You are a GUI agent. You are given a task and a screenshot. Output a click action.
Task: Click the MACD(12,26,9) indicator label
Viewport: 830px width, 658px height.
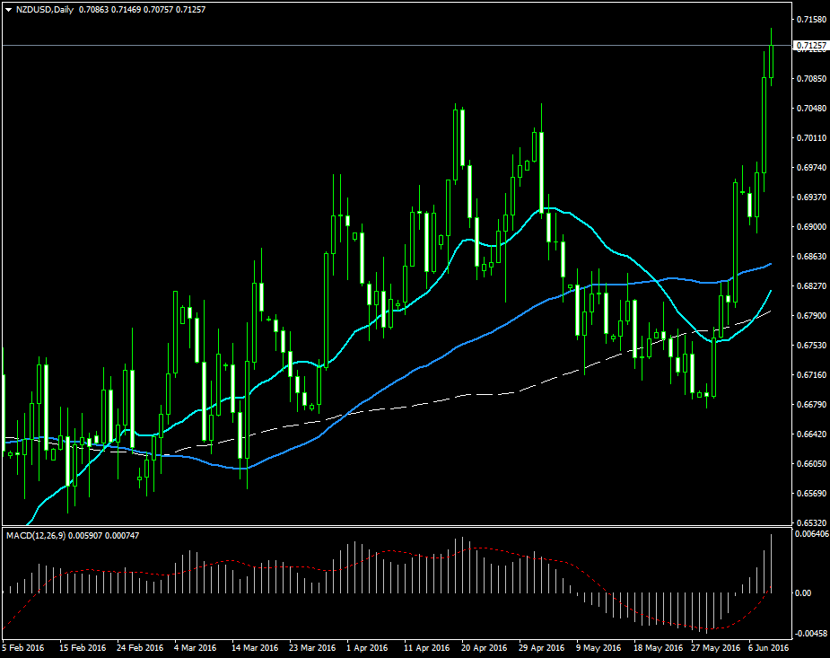point(35,536)
